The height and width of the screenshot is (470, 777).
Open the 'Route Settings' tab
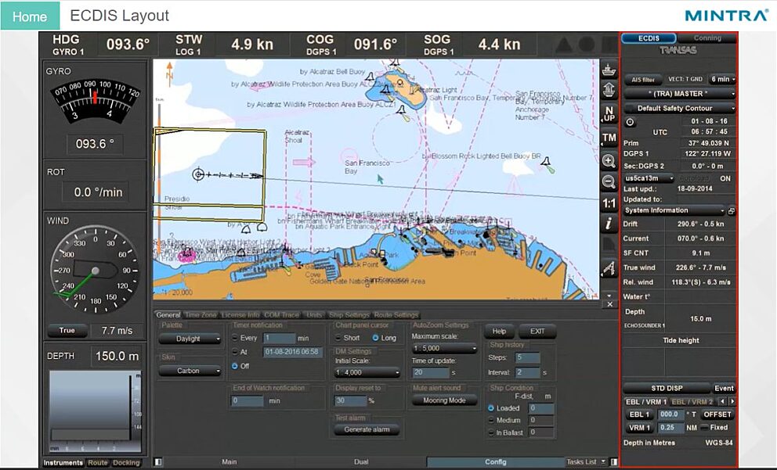396,314
